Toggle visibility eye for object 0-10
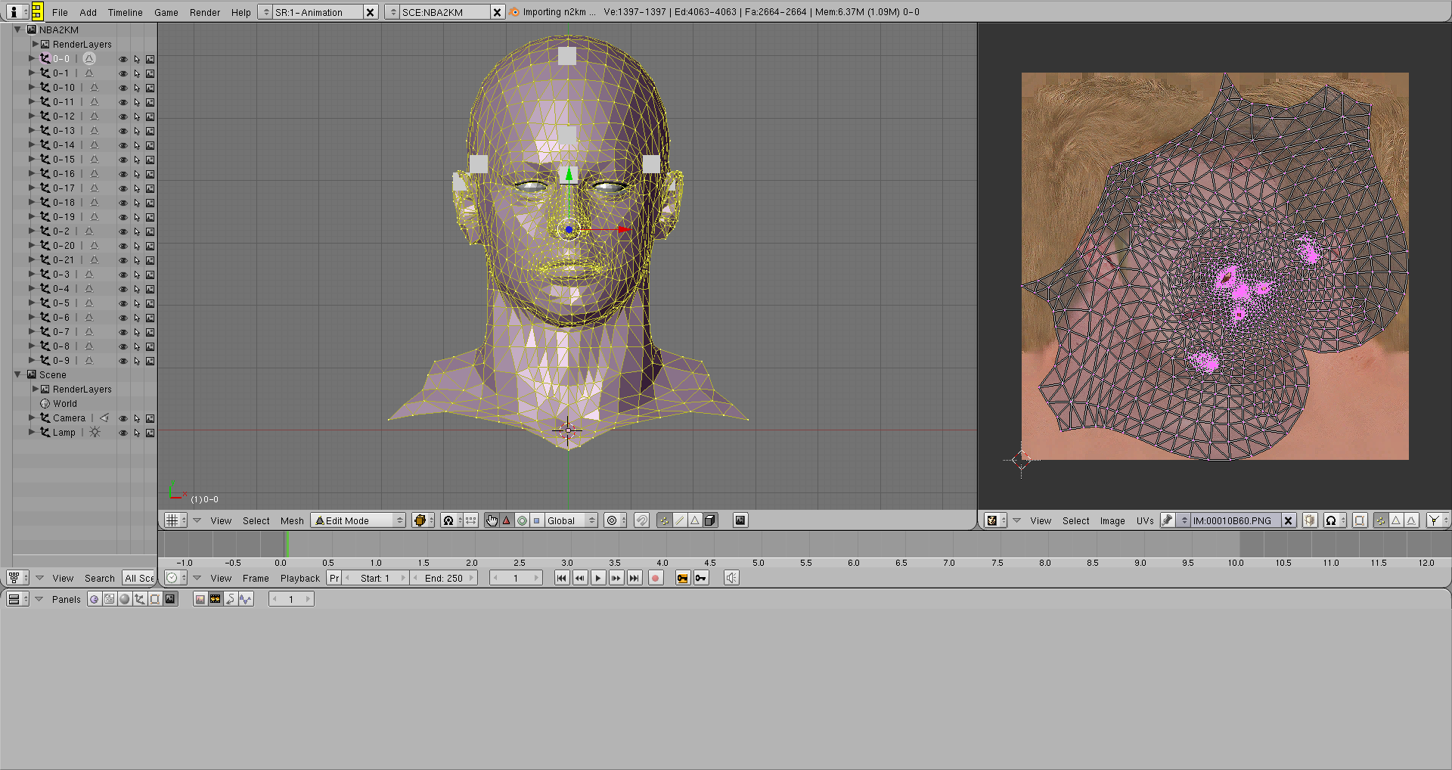This screenshot has width=1452, height=770. pyautogui.click(x=123, y=88)
